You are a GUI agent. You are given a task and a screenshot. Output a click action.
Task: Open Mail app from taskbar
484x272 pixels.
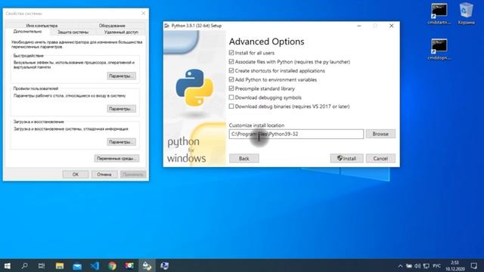[x=77, y=265]
